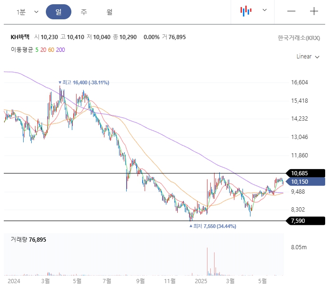328x294 pixels.
Task: Click the 14,232 price axis label
Action: coord(300,119)
